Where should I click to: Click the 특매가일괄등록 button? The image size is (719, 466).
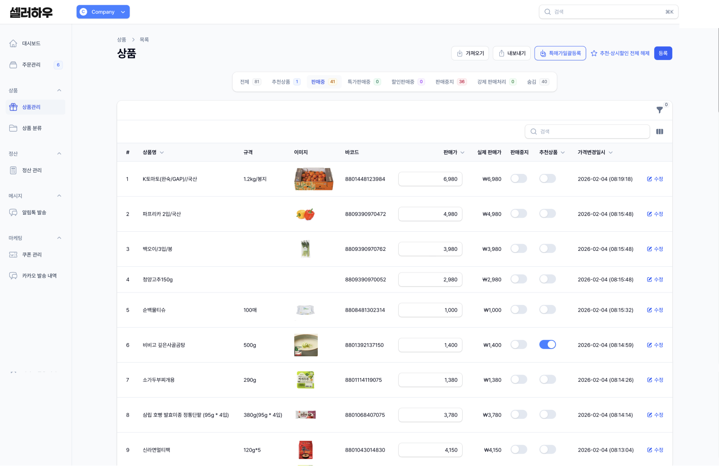click(560, 53)
